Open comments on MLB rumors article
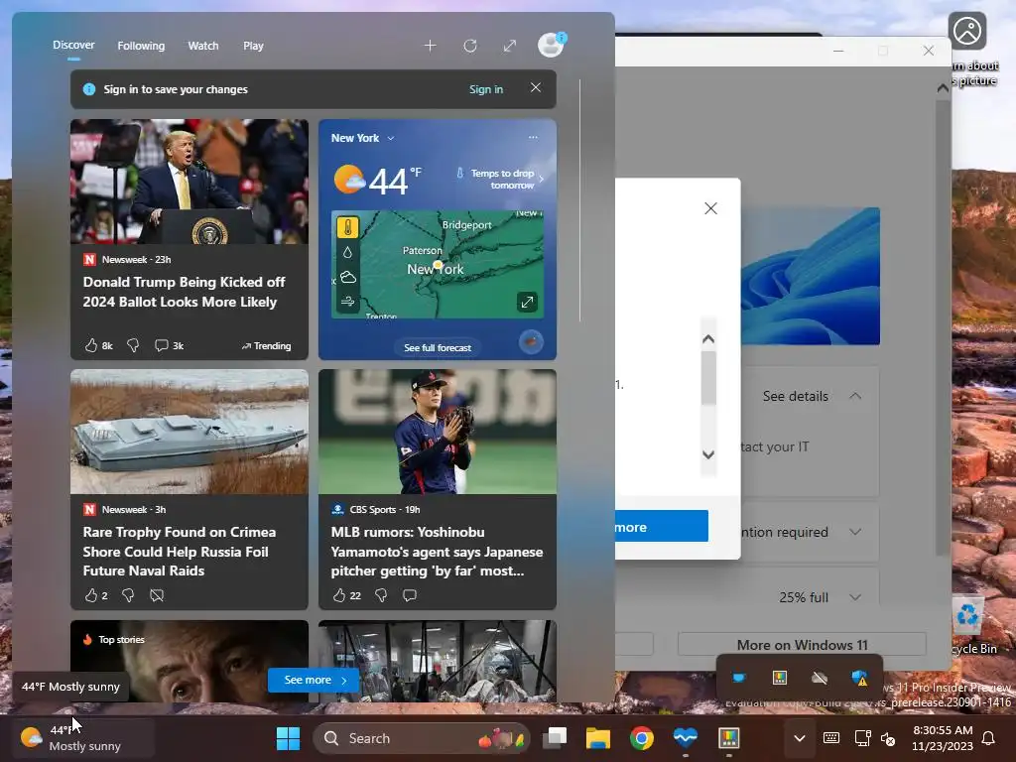This screenshot has height=762, width=1016. coord(410,595)
